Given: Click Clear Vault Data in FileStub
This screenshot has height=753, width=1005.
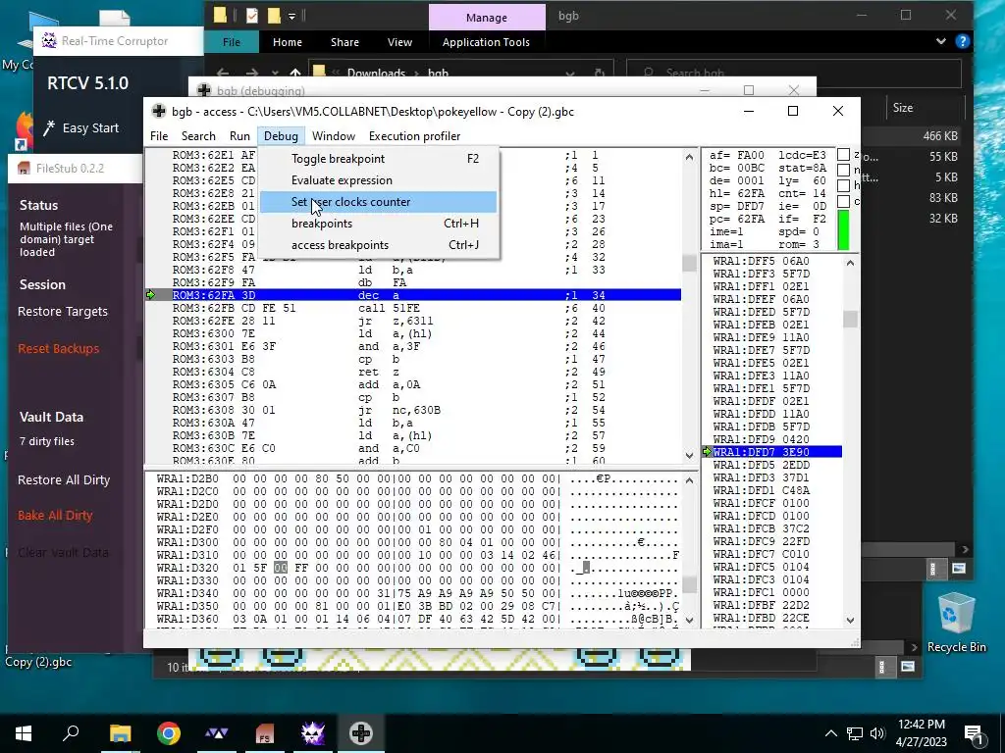Looking at the screenshot, I should [x=63, y=552].
